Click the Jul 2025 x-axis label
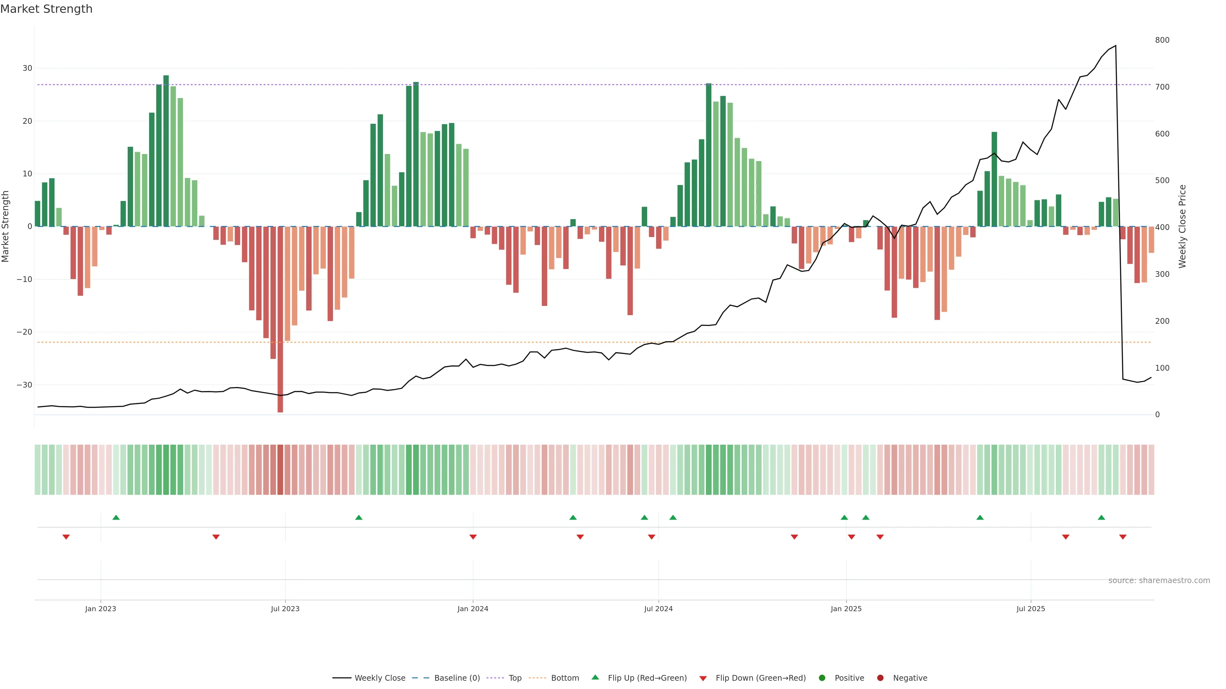 [x=1031, y=609]
